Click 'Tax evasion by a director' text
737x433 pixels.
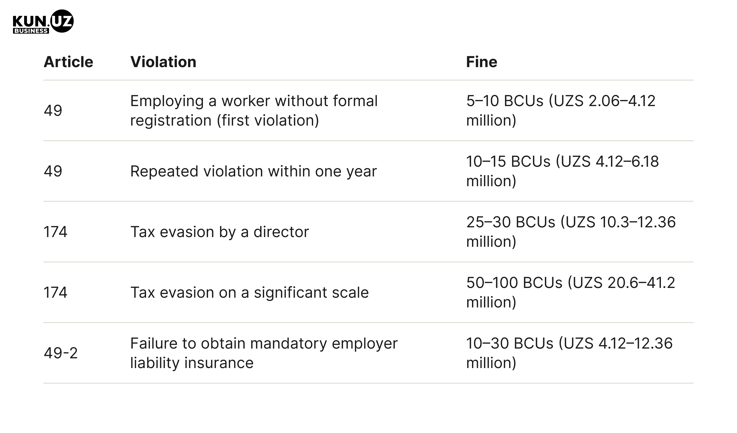220,232
